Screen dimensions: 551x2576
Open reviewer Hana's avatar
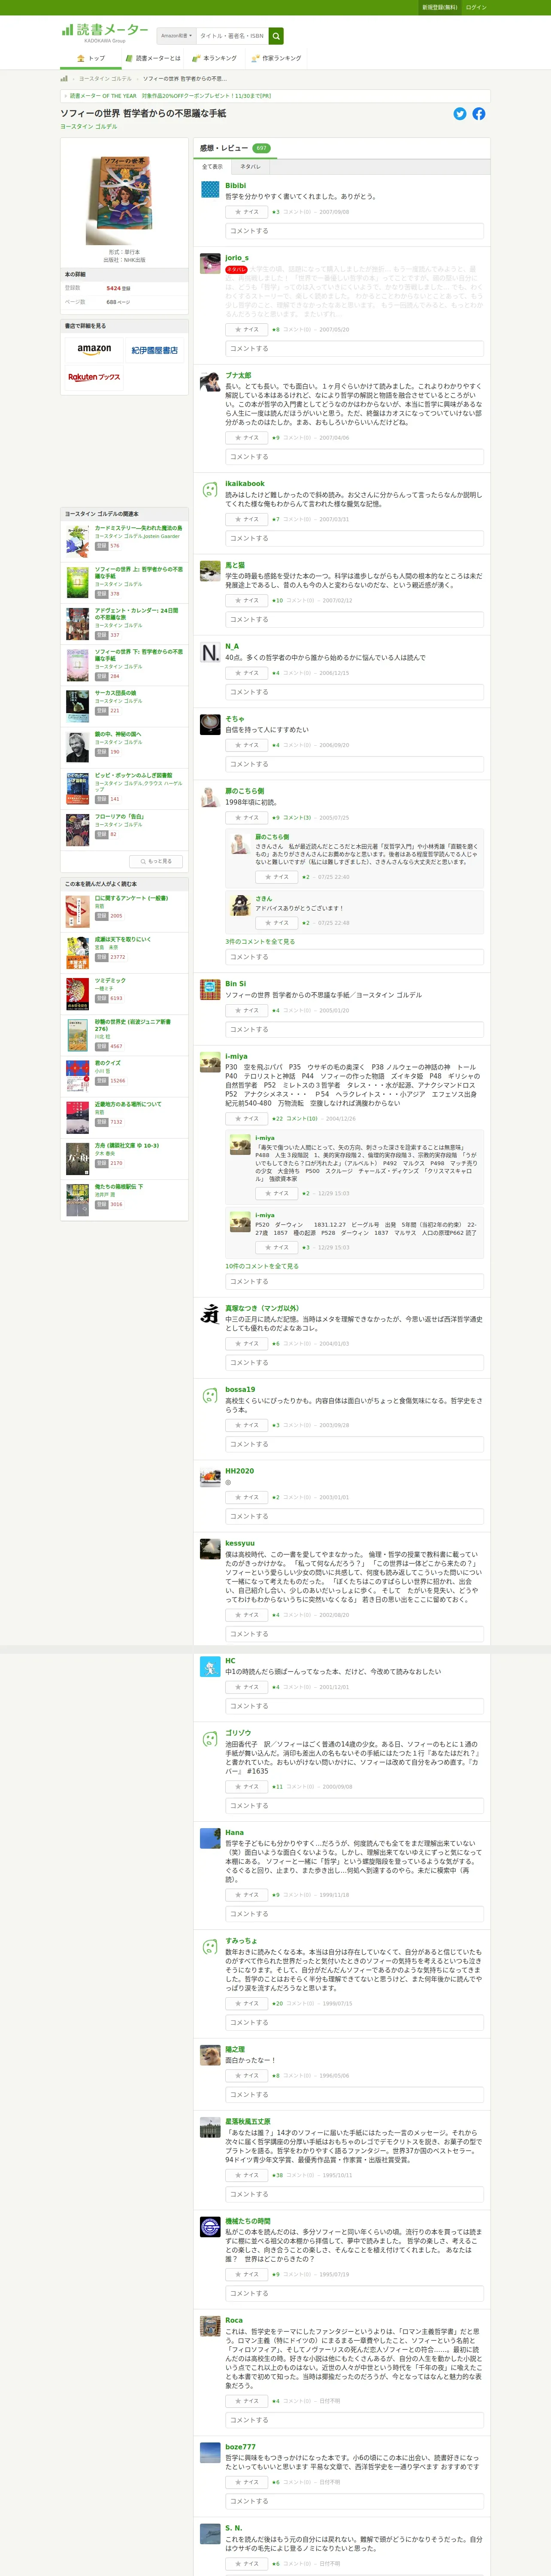[x=210, y=1838]
